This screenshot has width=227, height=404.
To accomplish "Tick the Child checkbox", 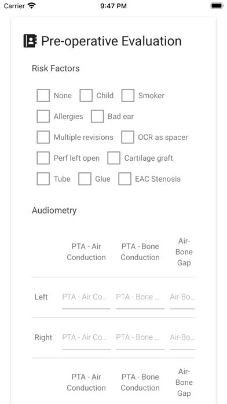I will pyautogui.click(x=86, y=96).
